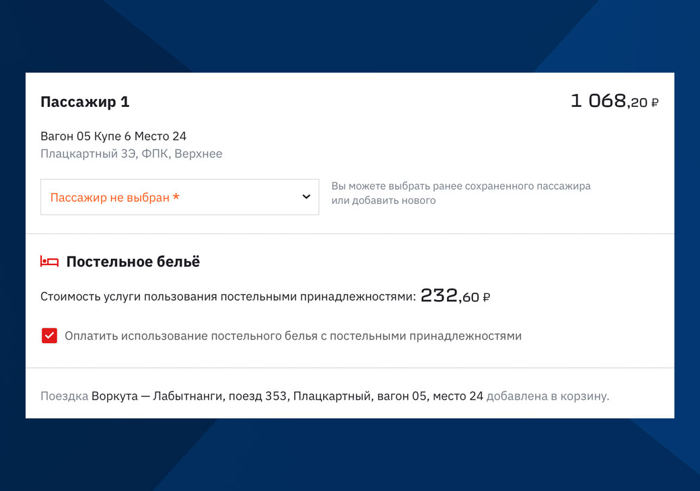Click the red required asterisk in passenger field

tap(176, 196)
